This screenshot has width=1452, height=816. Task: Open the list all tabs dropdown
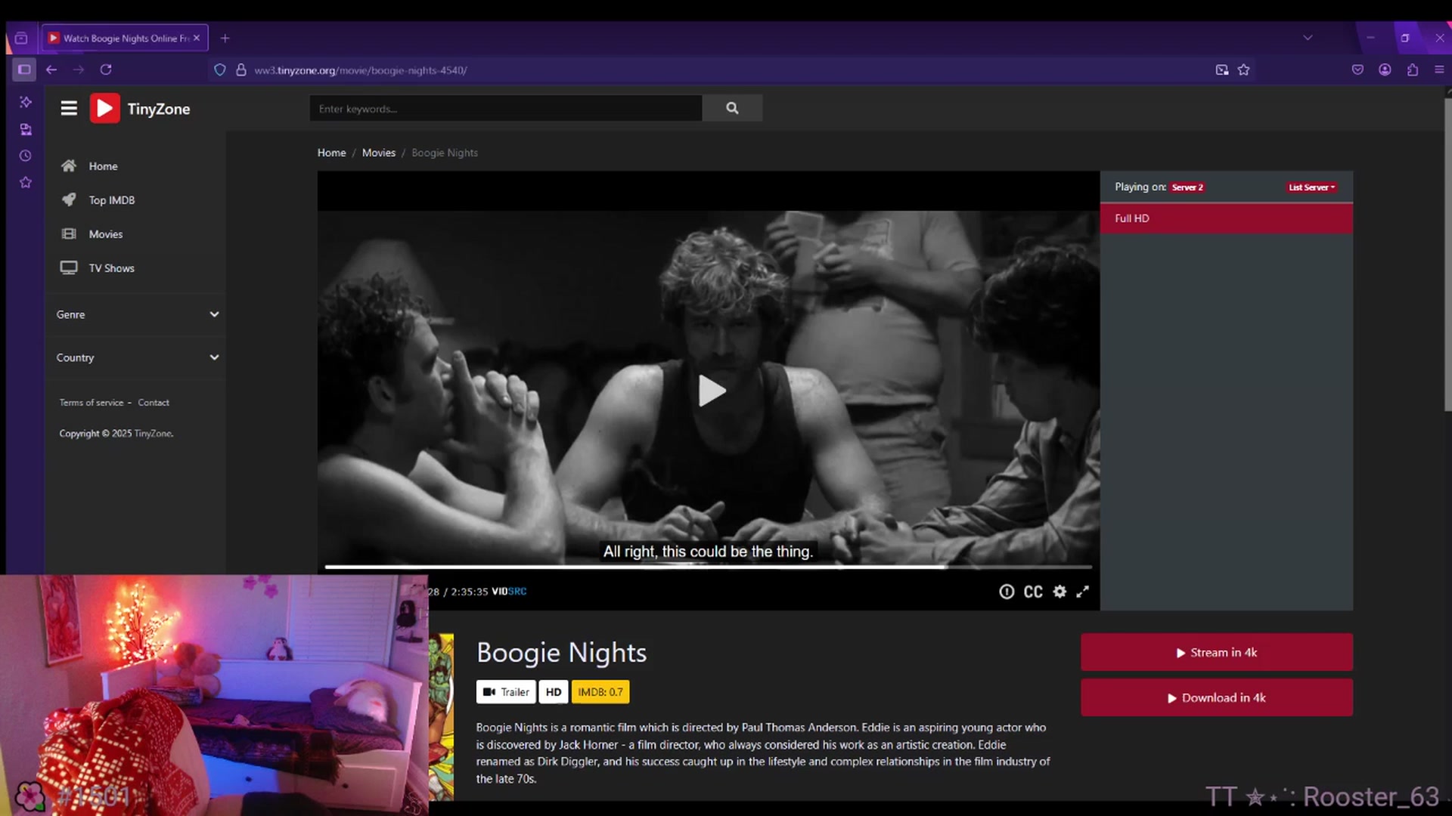(x=1308, y=38)
